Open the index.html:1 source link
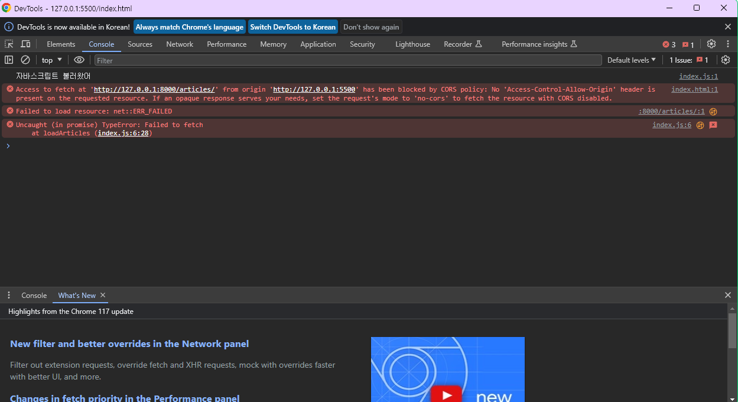 click(695, 89)
